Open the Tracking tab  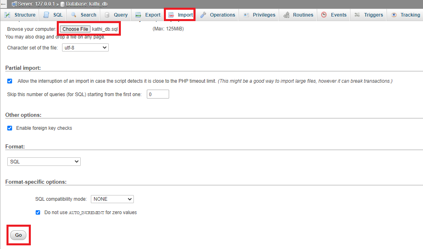[406, 15]
